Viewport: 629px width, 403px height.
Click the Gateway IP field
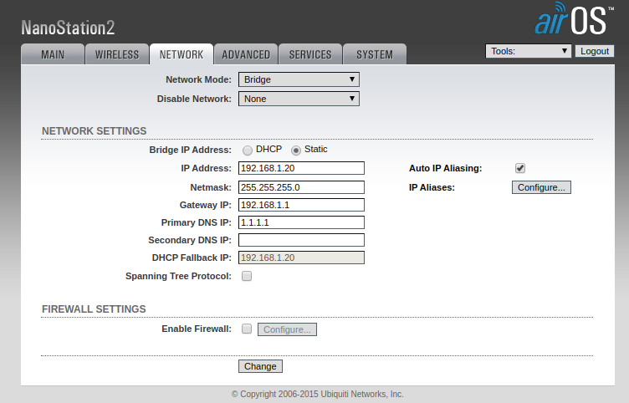coord(301,205)
